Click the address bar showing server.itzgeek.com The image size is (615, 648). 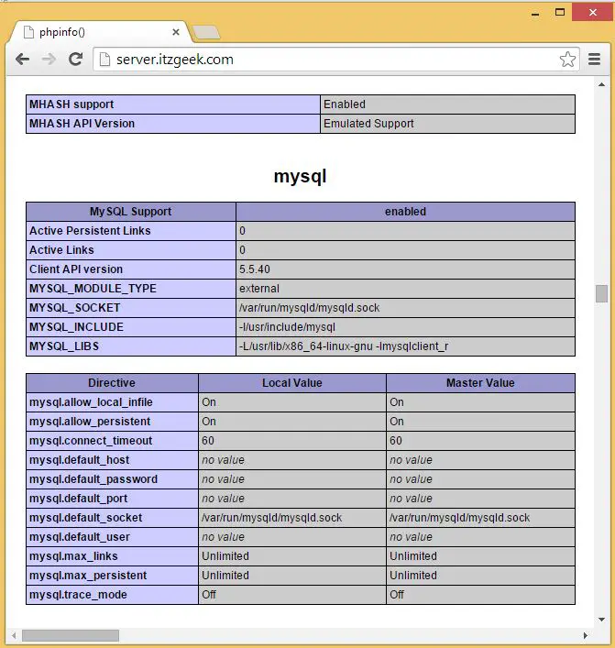(x=335, y=59)
